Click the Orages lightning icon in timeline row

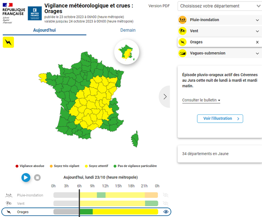(9, 212)
